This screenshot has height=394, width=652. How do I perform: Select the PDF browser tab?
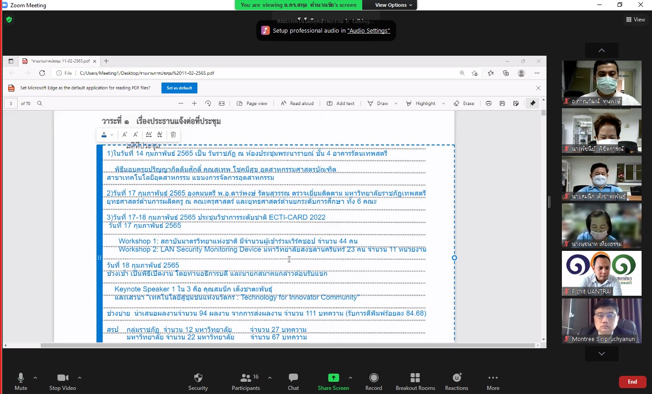tap(59, 61)
